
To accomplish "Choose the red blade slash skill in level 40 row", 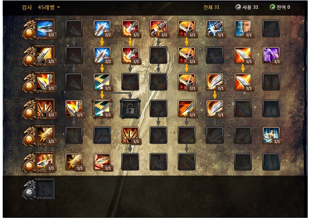I will pyautogui.click(x=102, y=162).
